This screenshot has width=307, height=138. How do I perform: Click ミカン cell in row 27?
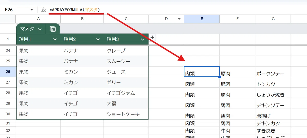82,82
